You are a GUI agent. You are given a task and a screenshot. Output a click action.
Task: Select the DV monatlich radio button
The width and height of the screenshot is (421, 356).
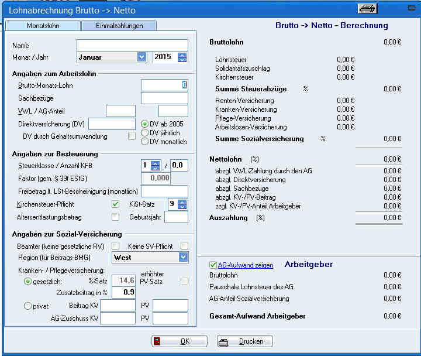145,142
